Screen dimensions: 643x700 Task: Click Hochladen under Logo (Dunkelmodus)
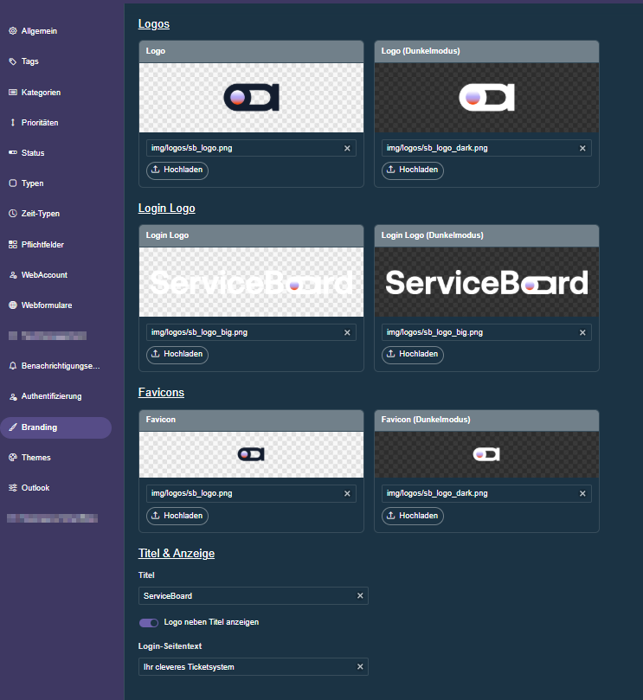(x=413, y=170)
